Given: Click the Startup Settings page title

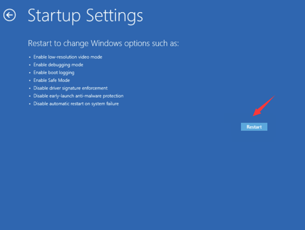Looking at the screenshot, I should pyautogui.click(x=85, y=16).
